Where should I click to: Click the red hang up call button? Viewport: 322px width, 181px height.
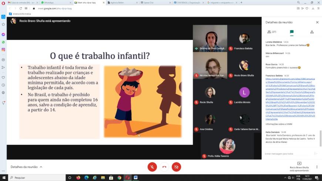click(164, 167)
